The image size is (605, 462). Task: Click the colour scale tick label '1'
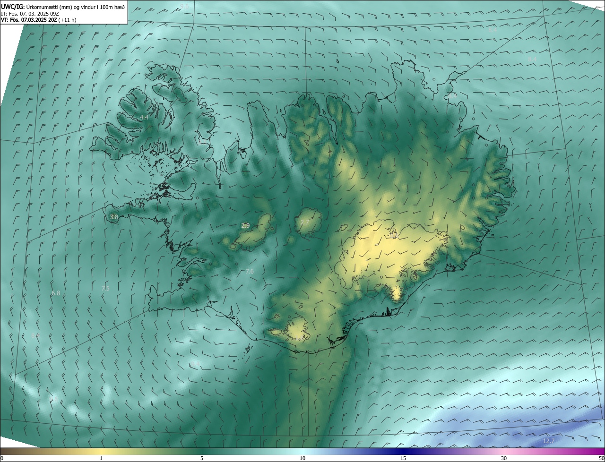pos(101,458)
